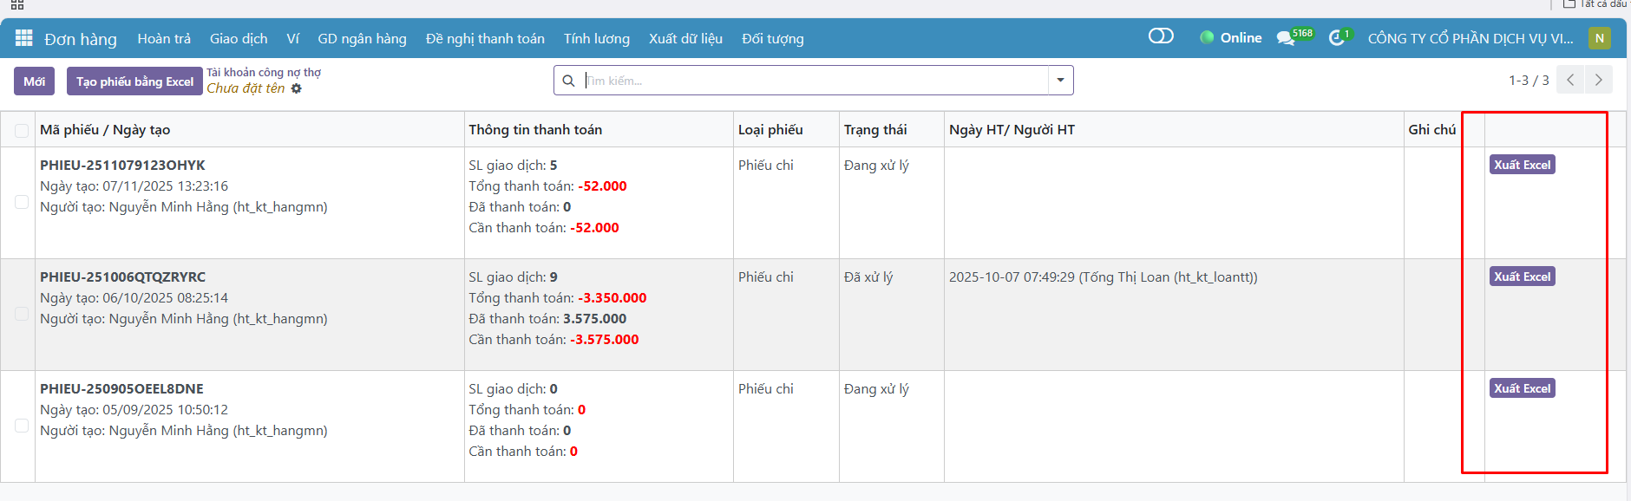Go to next page arrow
This screenshot has height=501, width=1631.
click(x=1599, y=80)
